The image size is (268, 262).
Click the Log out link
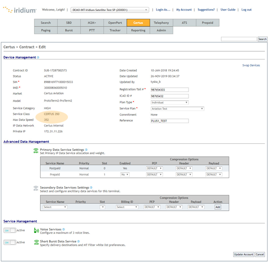[246, 10]
